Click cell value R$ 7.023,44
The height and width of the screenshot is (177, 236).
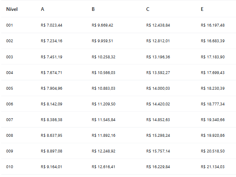pos(52,25)
